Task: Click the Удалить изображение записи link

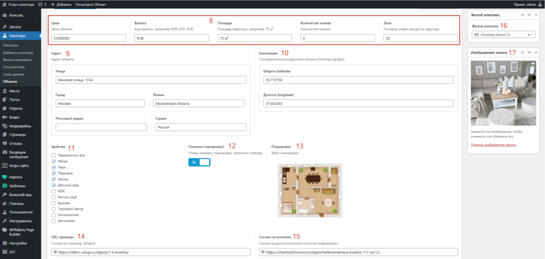Action: pos(493,144)
